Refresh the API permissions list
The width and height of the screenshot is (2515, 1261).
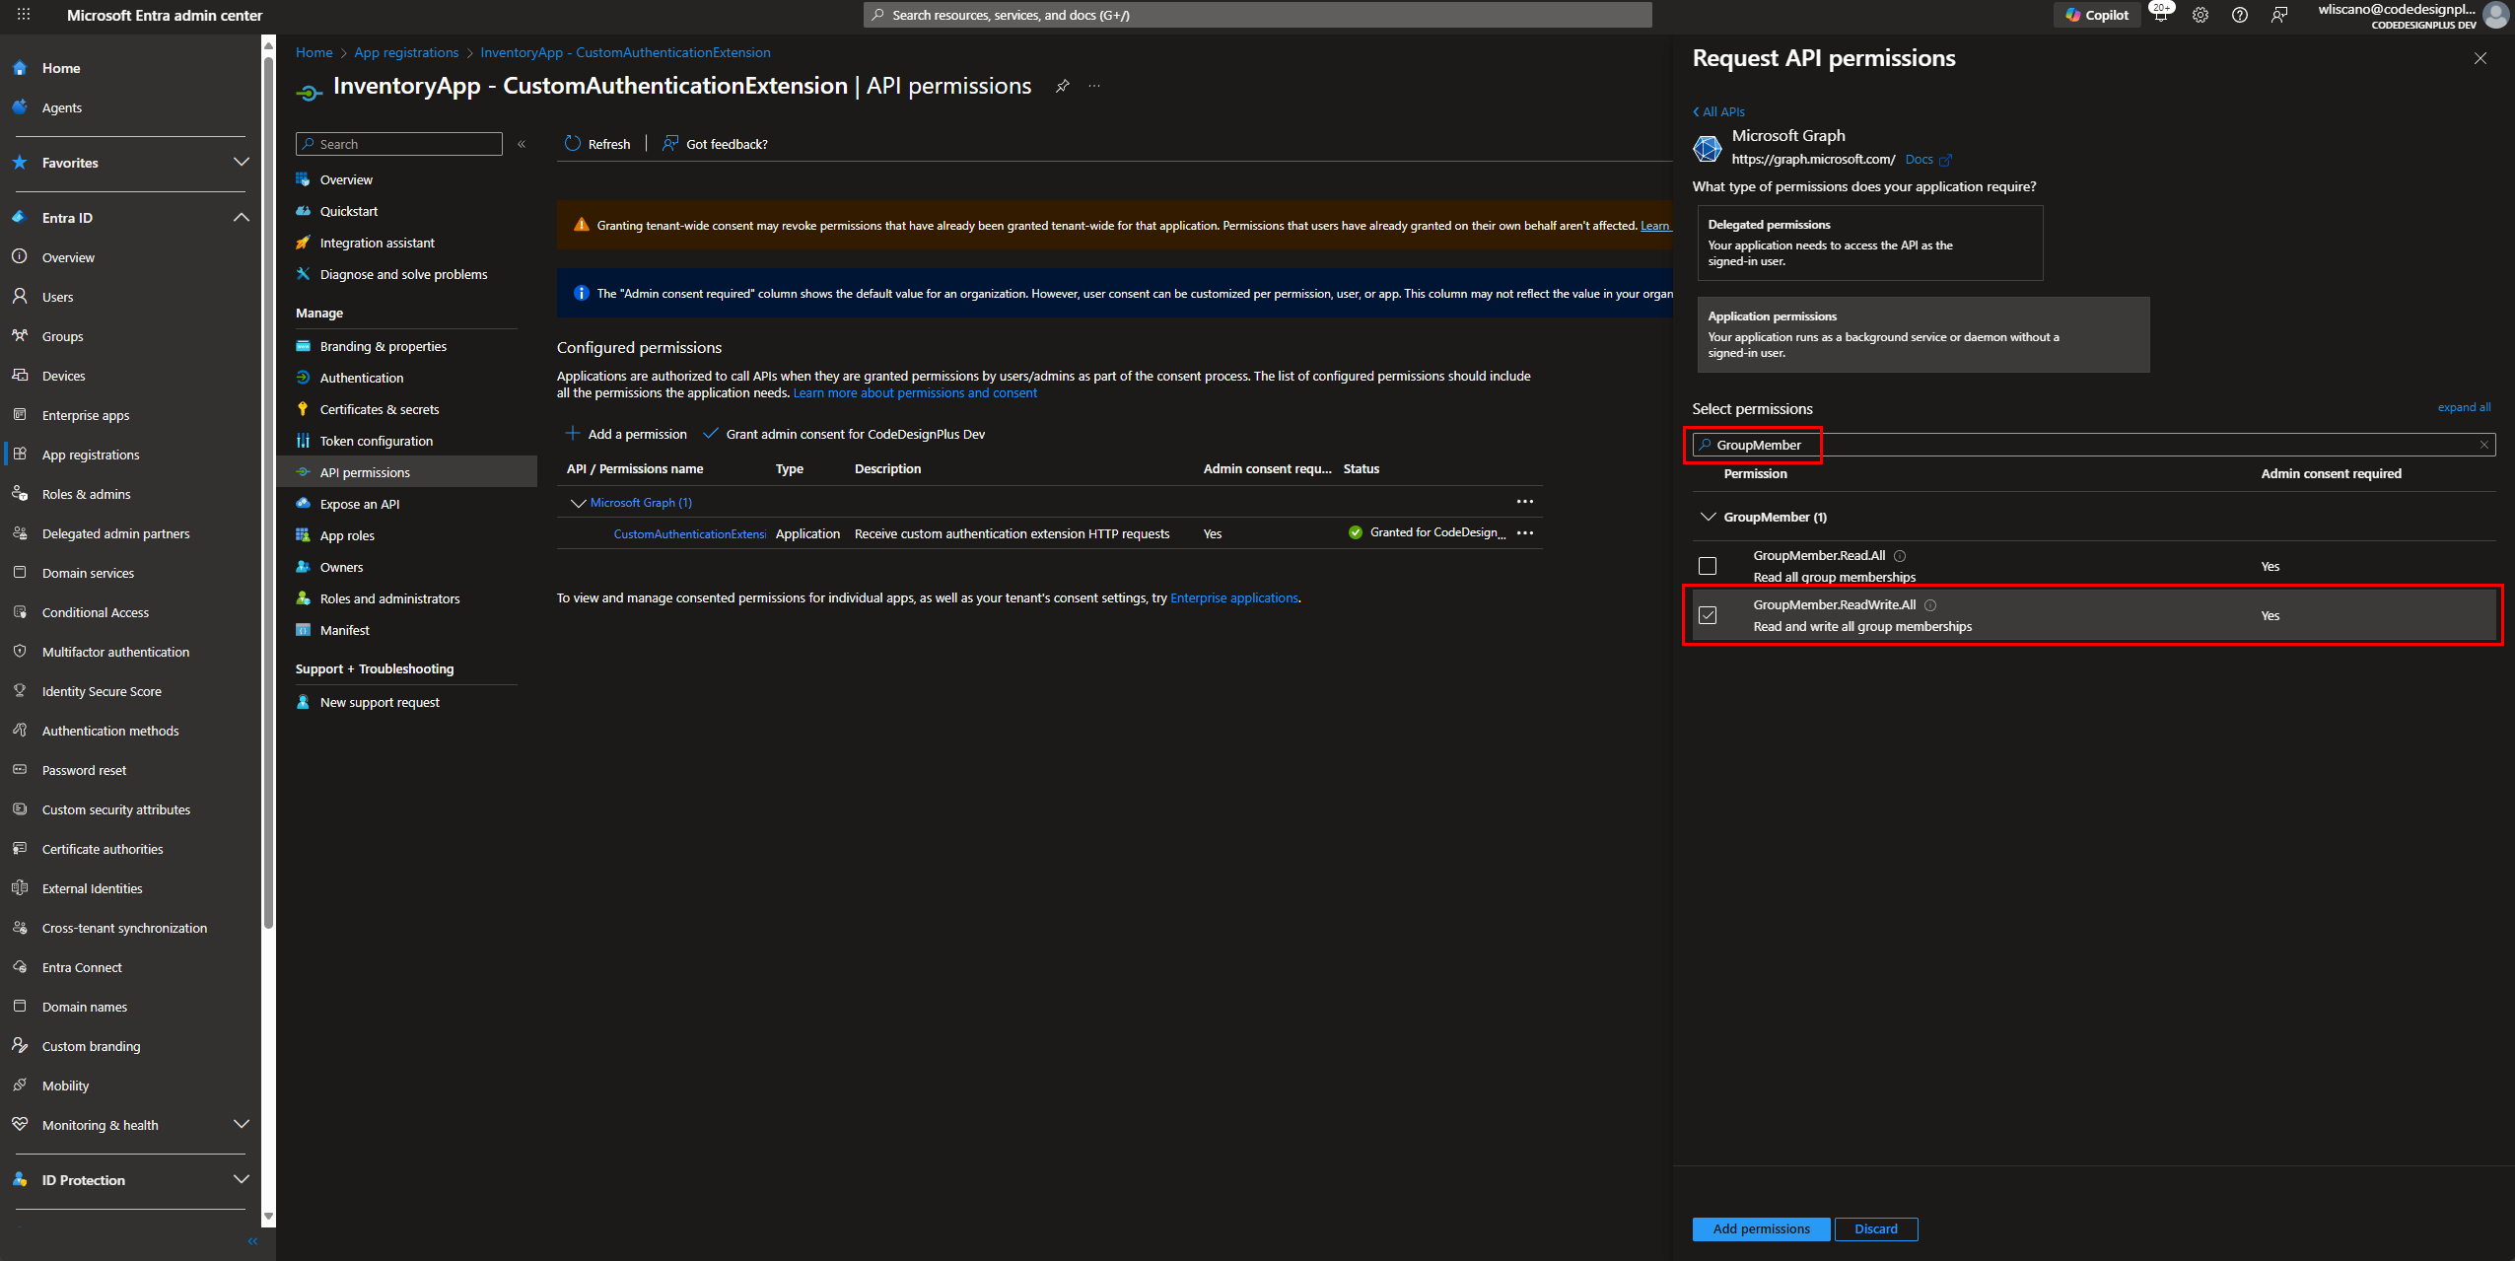tap(597, 144)
